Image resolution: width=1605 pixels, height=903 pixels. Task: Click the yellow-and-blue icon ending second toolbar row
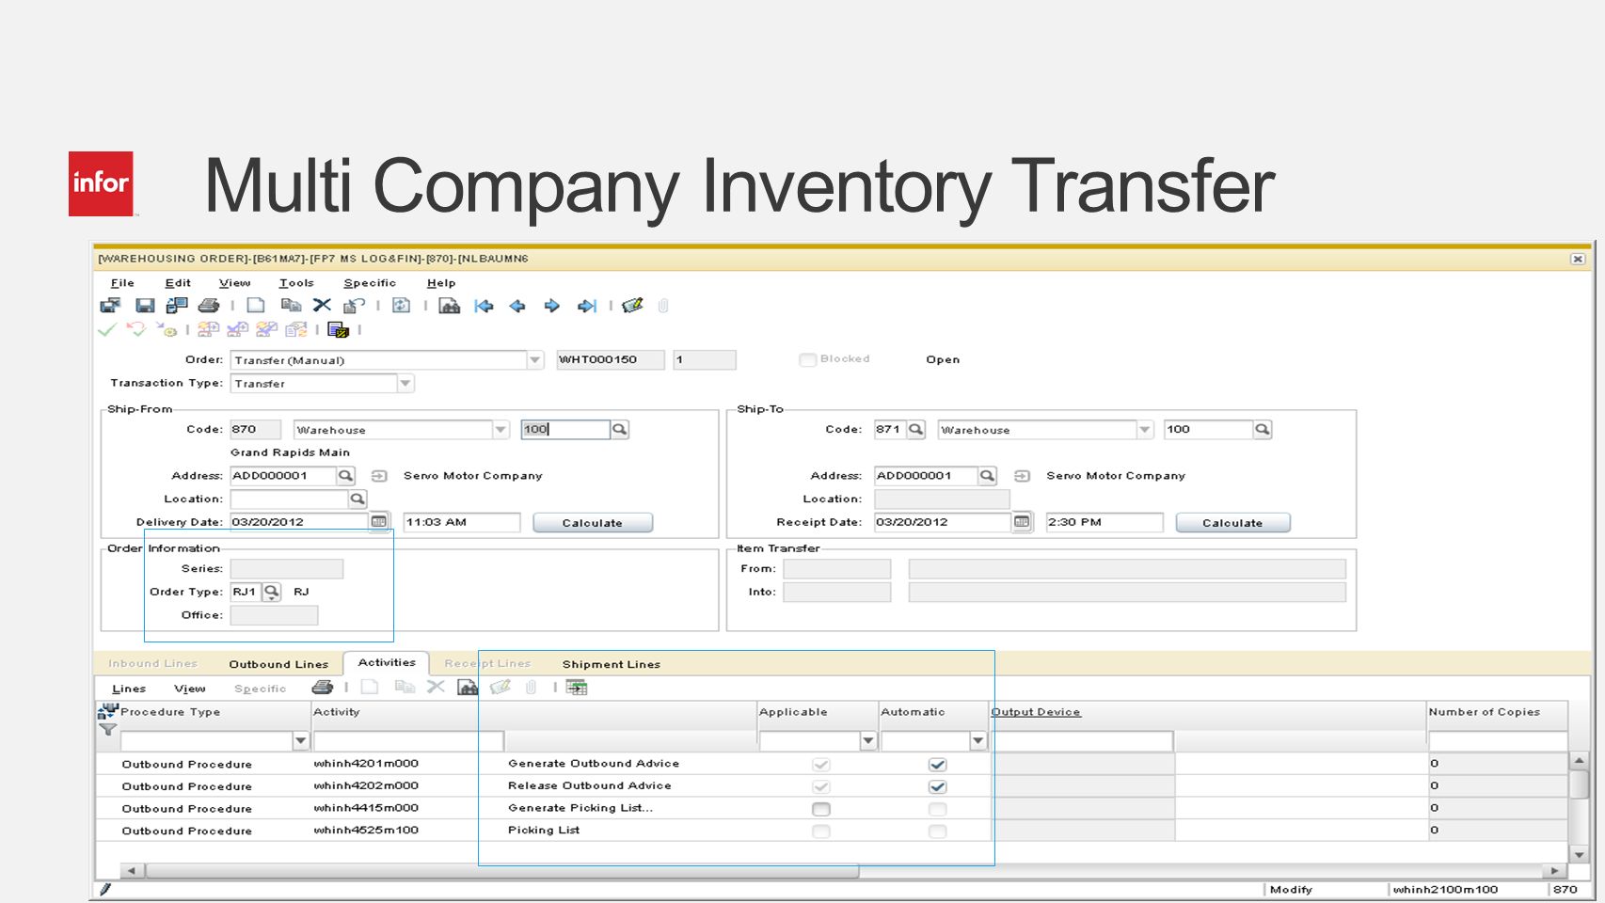(339, 329)
